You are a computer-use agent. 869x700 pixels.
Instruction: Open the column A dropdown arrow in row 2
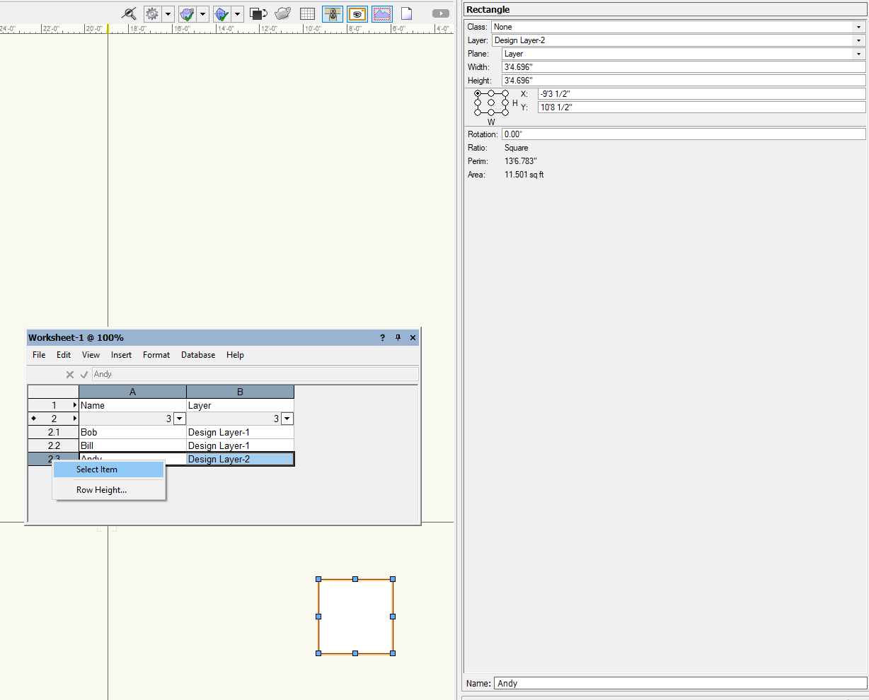179,419
